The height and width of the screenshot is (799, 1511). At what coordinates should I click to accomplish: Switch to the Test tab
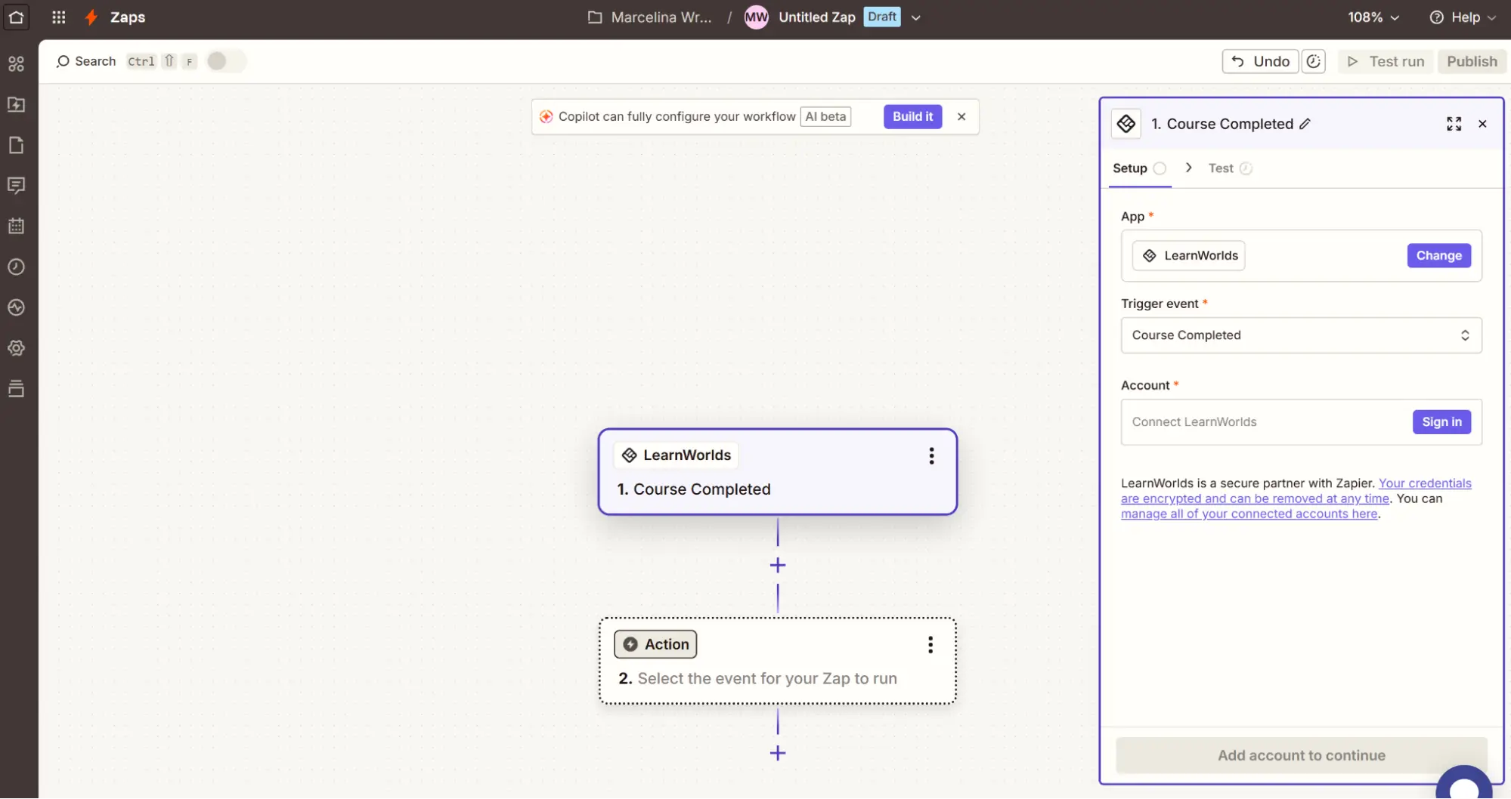1230,168
